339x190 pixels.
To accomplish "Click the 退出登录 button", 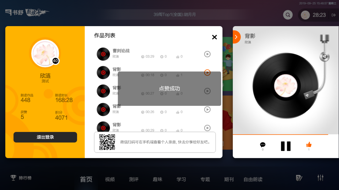I will (45, 137).
